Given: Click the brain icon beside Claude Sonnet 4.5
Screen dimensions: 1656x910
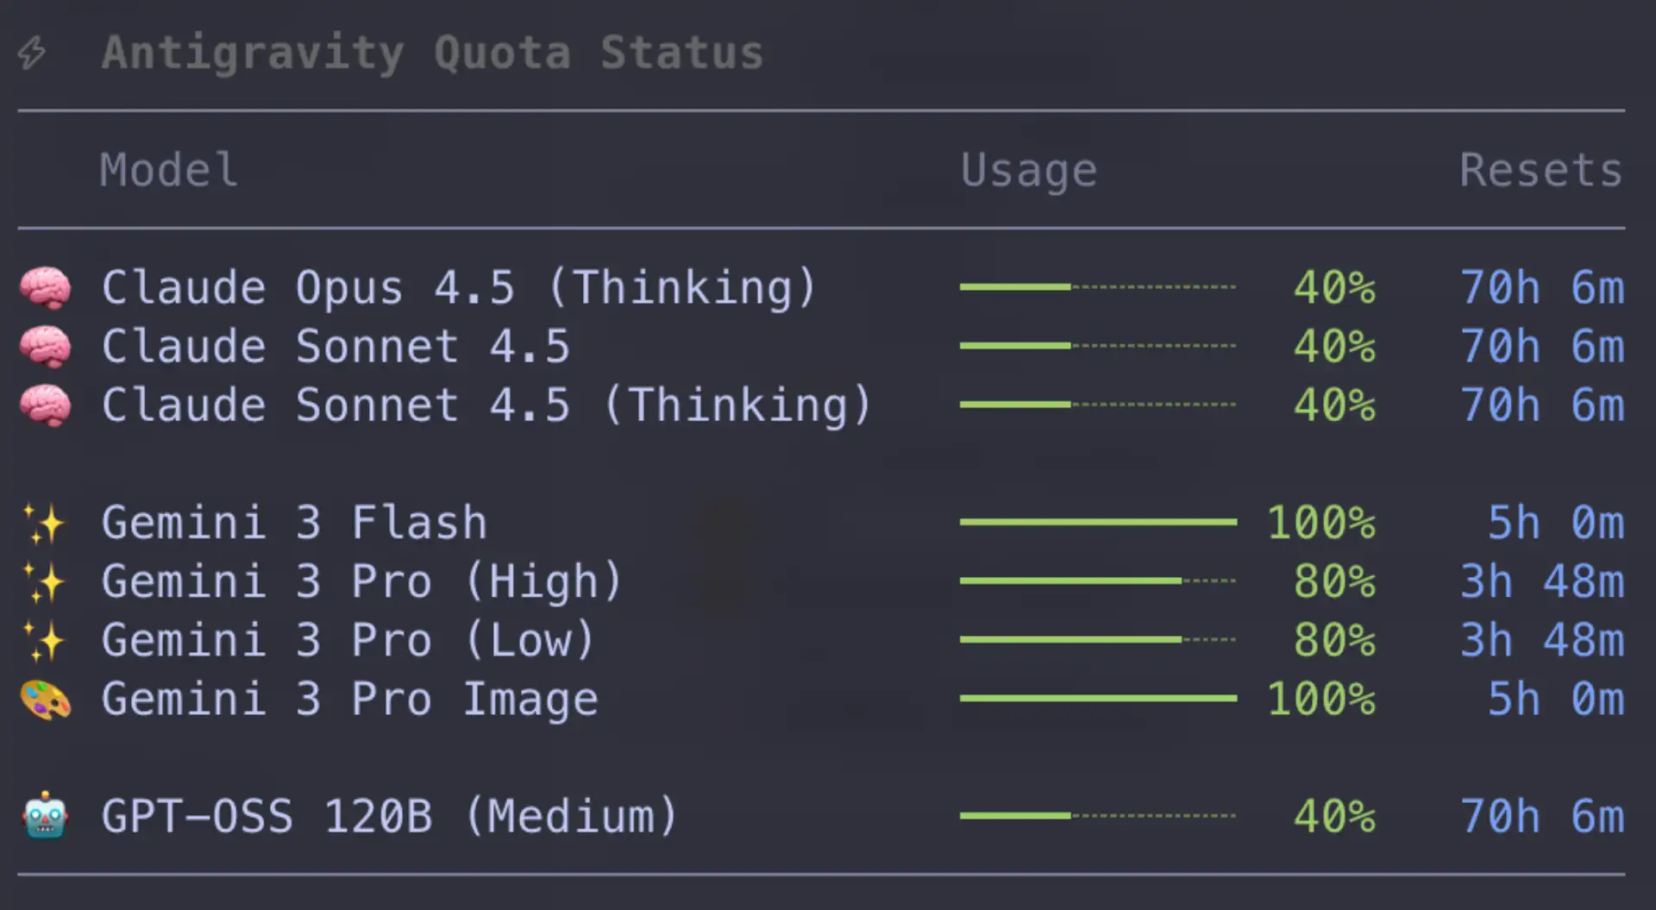Looking at the screenshot, I should (46, 347).
